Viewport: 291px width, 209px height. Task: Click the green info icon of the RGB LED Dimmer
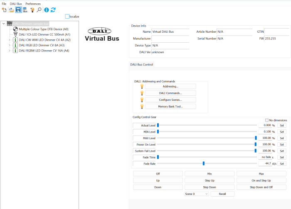click(x=15, y=45)
